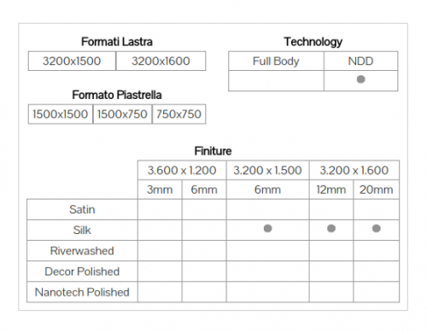Image resolution: width=427 pixels, height=333 pixels.
Task: Select the 3200x1600 slab format cell
Action: (x=161, y=61)
